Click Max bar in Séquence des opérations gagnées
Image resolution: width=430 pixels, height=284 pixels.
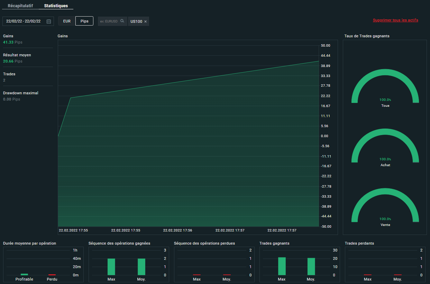(111, 267)
